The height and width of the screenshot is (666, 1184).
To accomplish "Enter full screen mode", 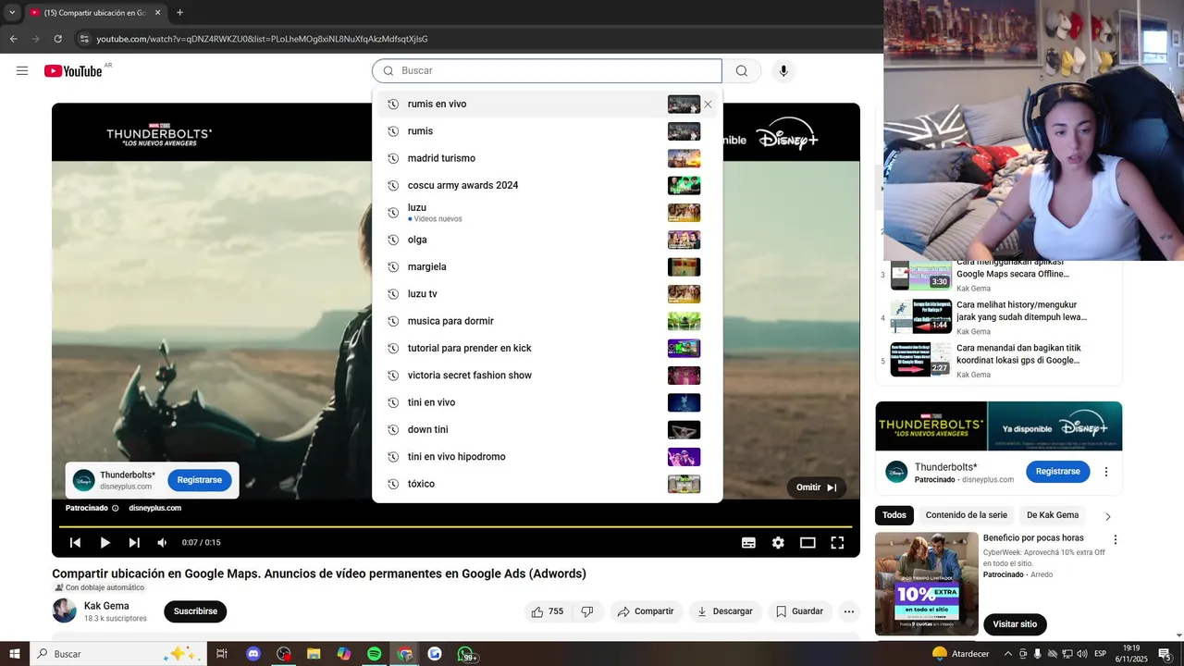I will tap(837, 543).
